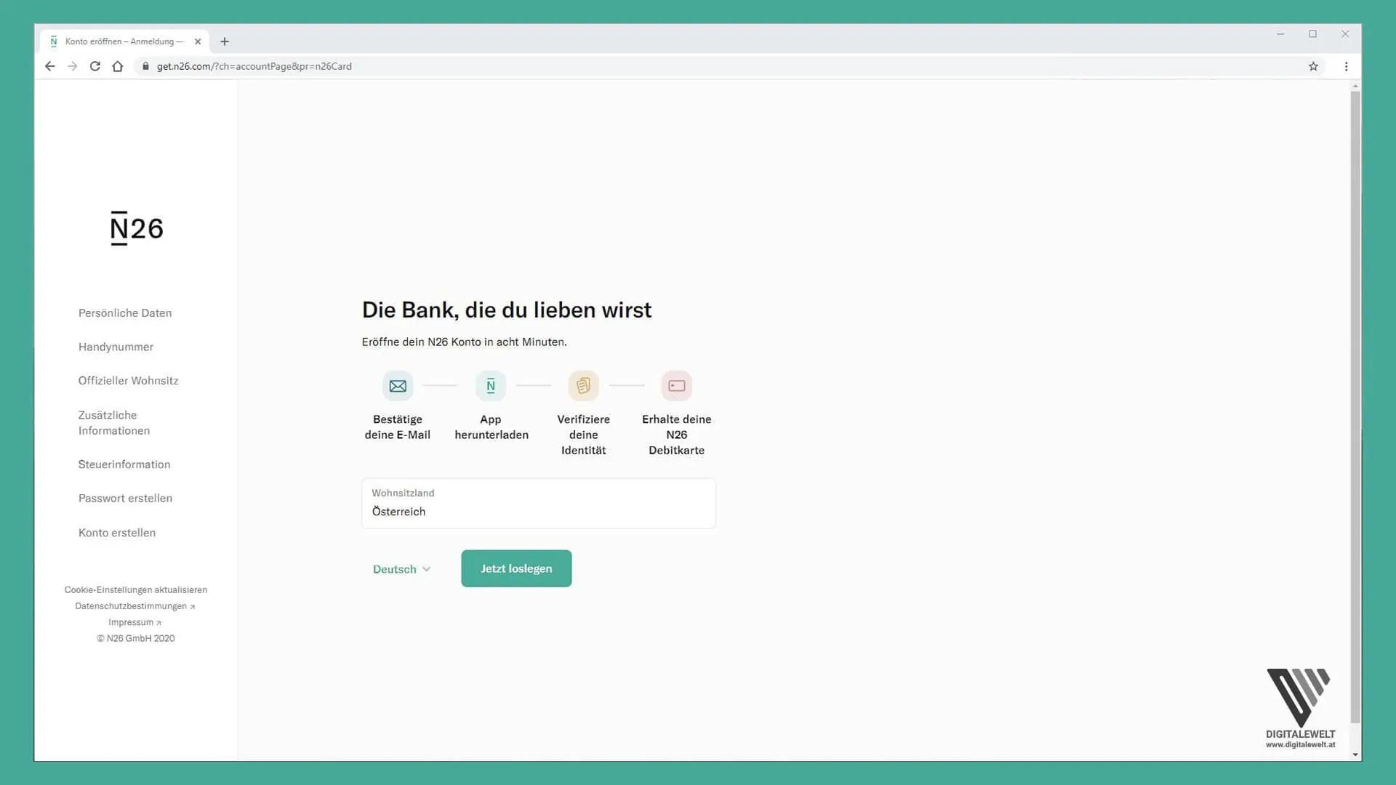
Task: Click the Verifiziere deine Identität label
Action: point(583,435)
